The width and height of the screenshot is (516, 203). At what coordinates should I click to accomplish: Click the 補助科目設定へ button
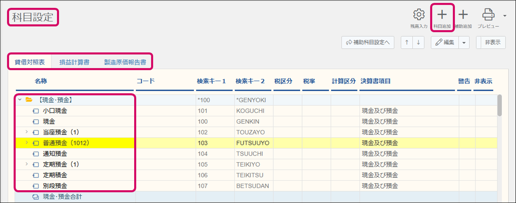tap(368, 42)
